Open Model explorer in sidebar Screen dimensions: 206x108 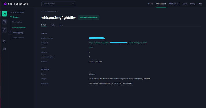point(17,22)
